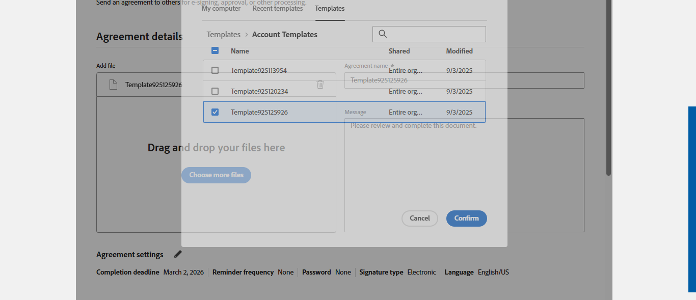696x300 pixels.
Task: Click the Confirm button
Action: (467, 219)
